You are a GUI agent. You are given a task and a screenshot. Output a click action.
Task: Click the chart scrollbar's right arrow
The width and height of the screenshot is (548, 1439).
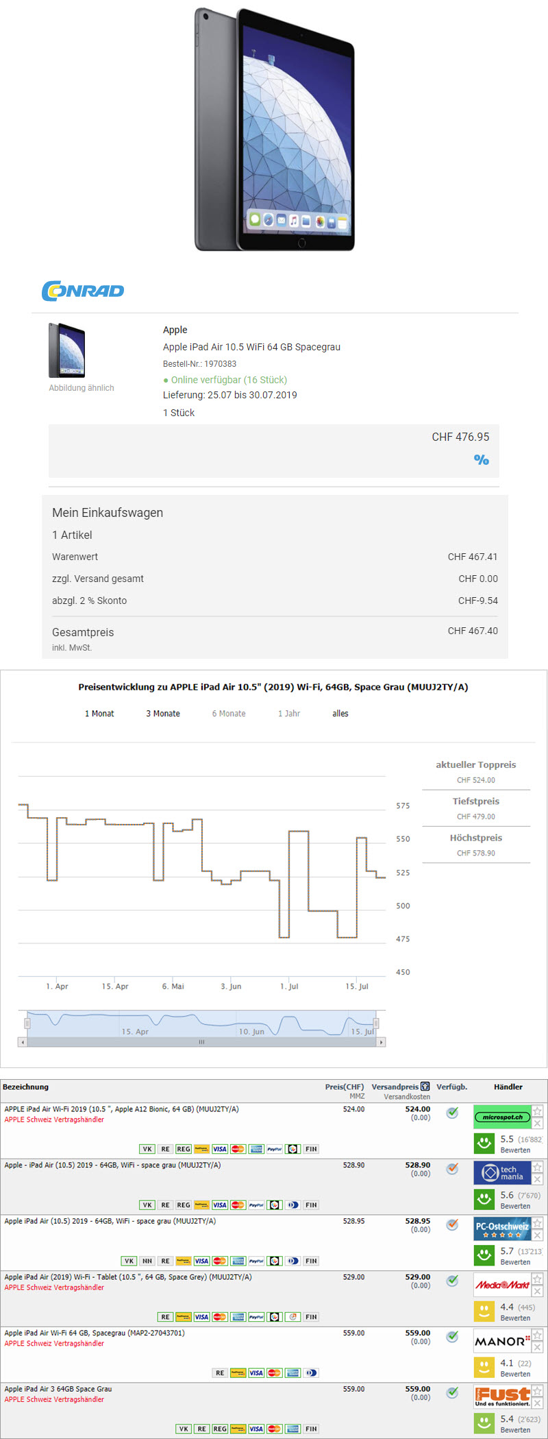coord(382,1042)
